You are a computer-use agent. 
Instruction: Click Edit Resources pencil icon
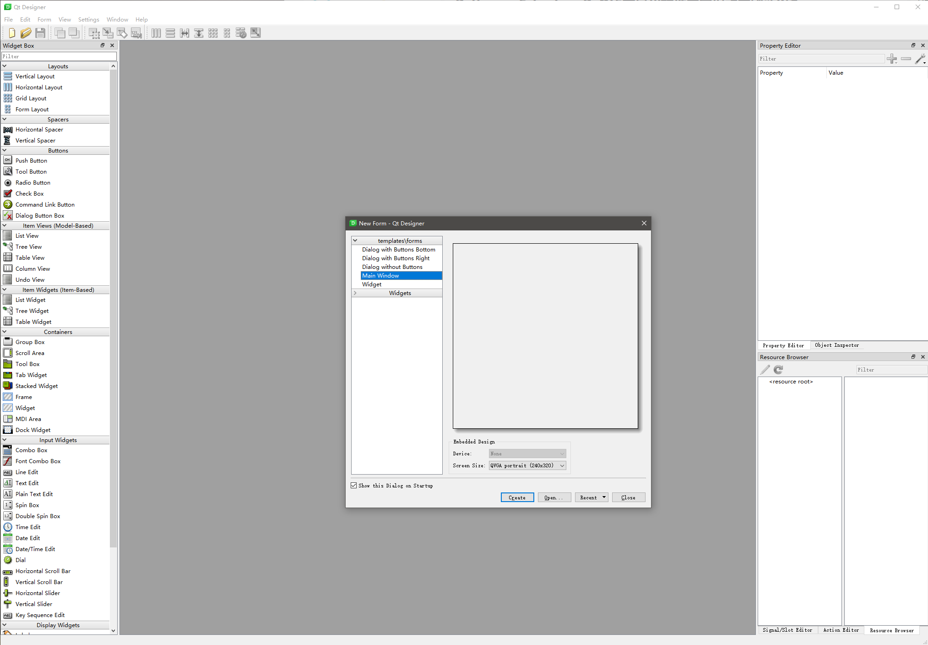(x=765, y=370)
